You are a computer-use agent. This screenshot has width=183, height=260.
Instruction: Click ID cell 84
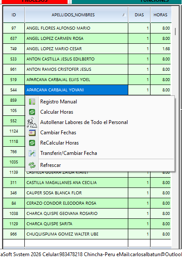(x=14, y=203)
